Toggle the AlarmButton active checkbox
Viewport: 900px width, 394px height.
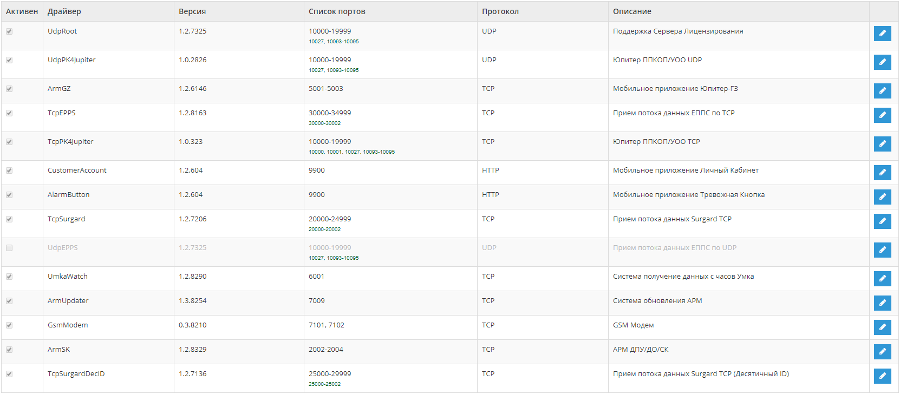(x=9, y=195)
